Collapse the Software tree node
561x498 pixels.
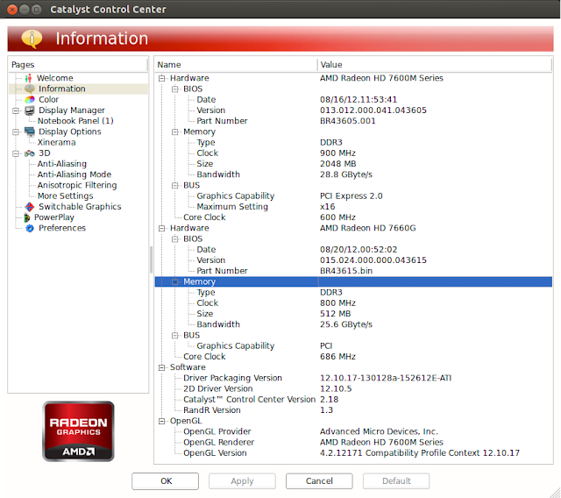coord(161,367)
